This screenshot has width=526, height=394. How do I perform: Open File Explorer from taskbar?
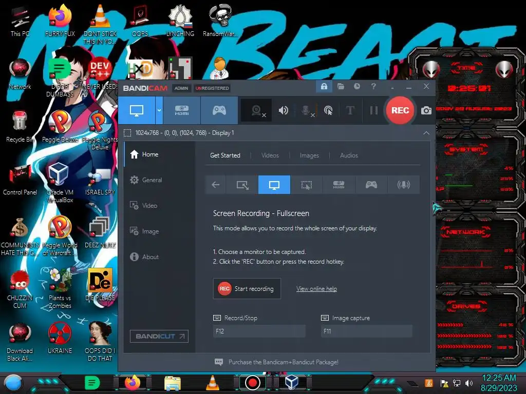tap(173, 383)
